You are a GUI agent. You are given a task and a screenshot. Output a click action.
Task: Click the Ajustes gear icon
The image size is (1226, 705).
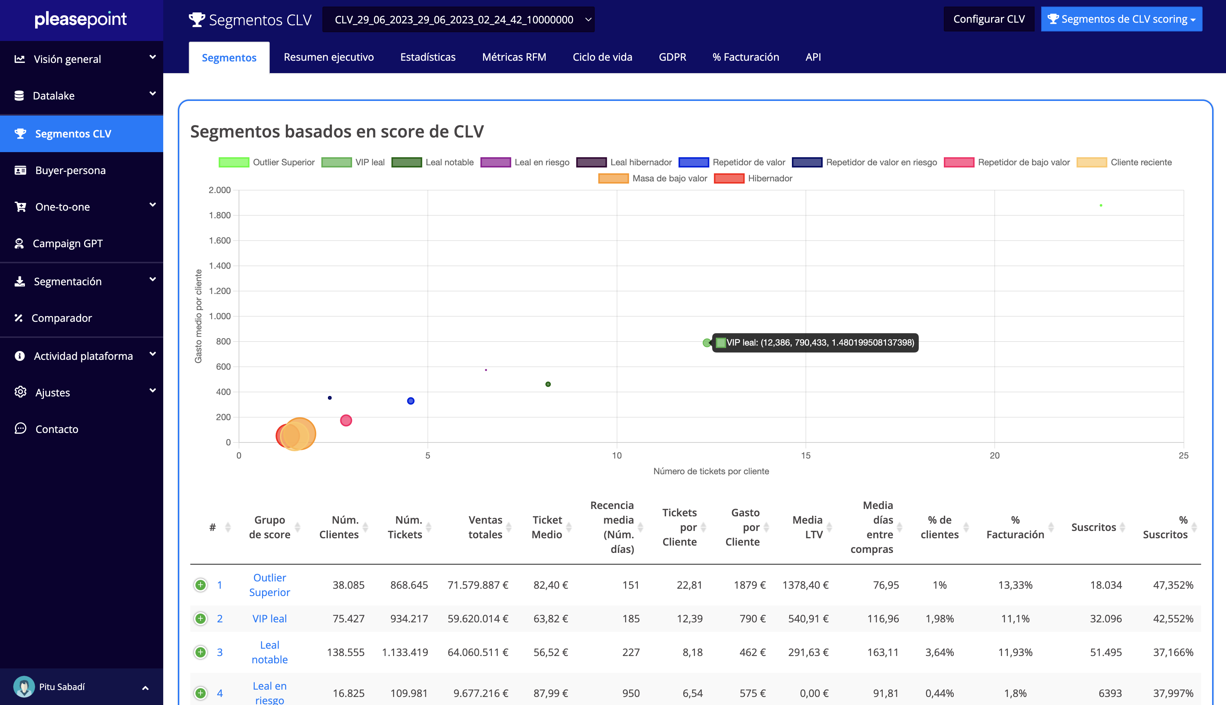pyautogui.click(x=20, y=392)
